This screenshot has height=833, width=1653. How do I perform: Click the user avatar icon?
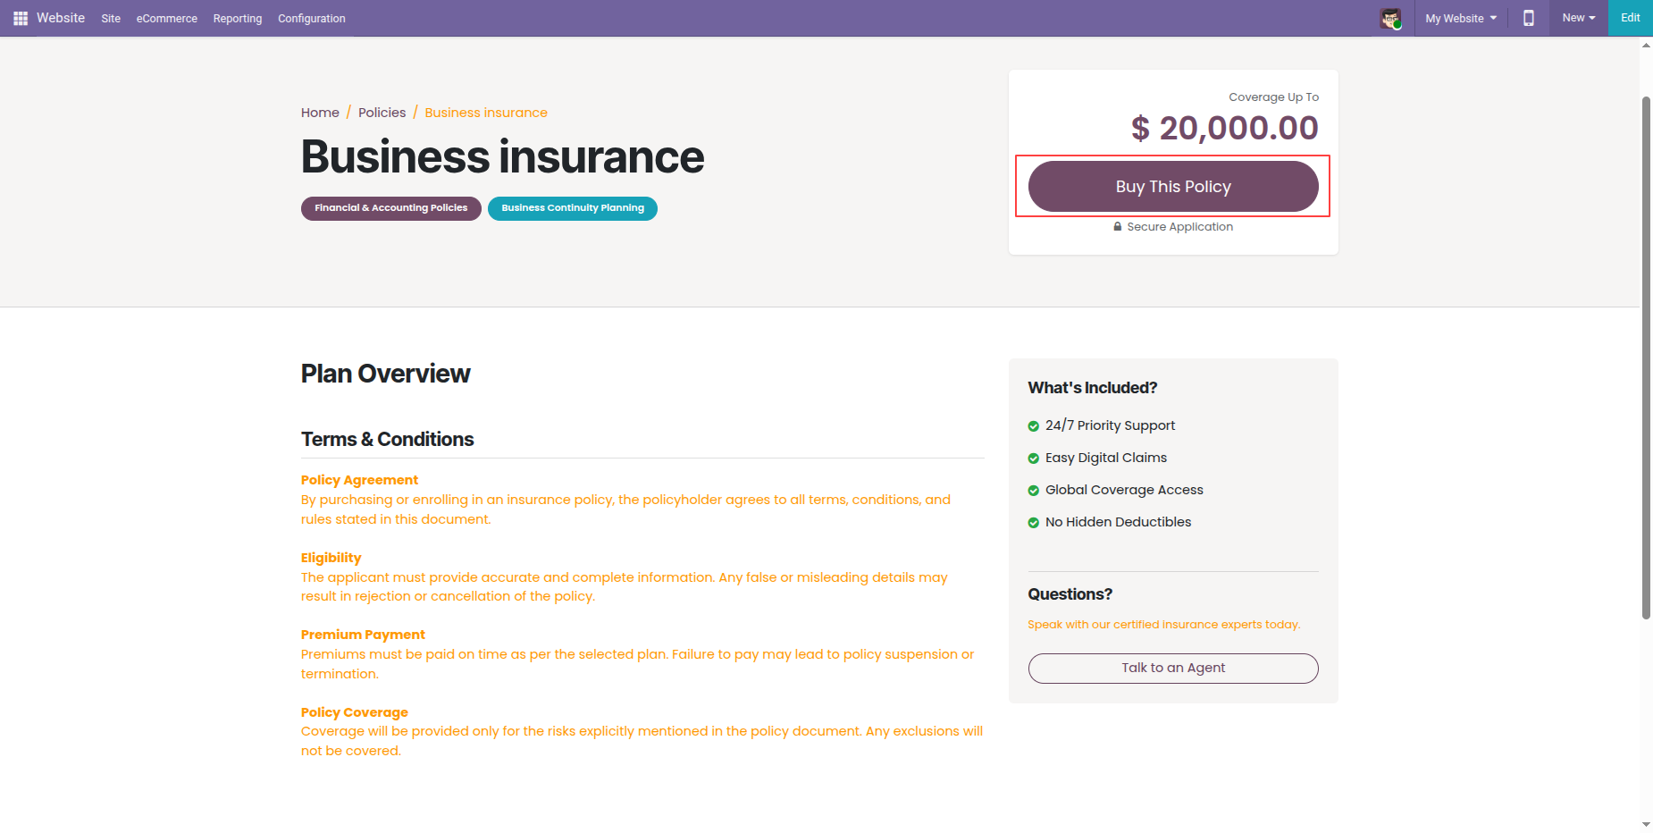[1390, 18]
